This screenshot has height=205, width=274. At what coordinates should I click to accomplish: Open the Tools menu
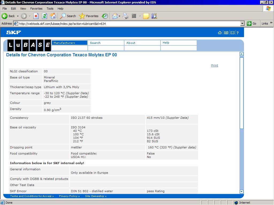click(50, 9)
